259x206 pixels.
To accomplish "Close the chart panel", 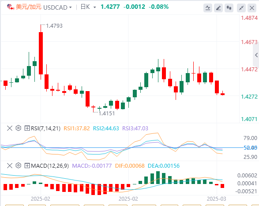I will (252, 8).
